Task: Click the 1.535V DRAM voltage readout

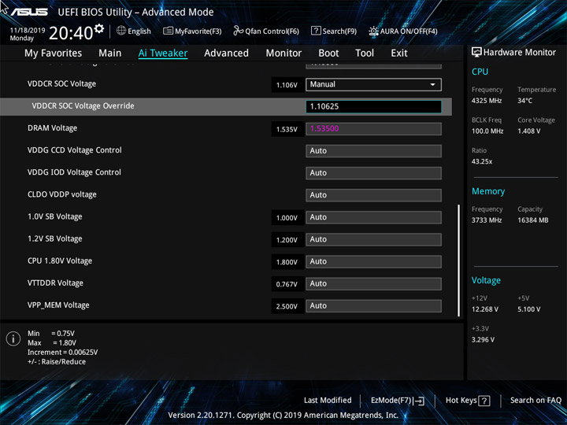Action: coord(287,129)
